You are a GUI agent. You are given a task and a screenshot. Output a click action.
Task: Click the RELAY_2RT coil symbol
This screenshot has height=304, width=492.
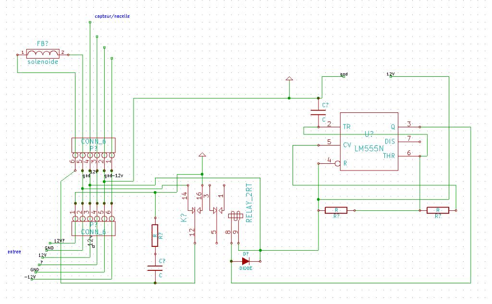(235, 217)
